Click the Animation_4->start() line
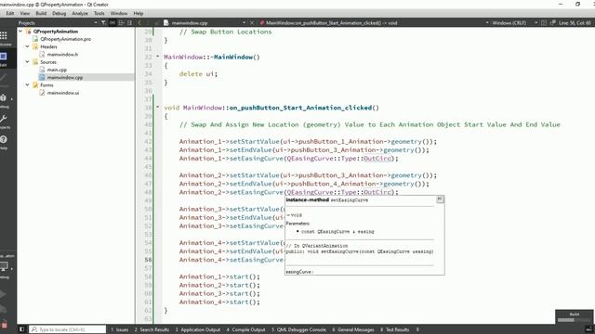The width and height of the screenshot is (595, 334). tap(219, 302)
